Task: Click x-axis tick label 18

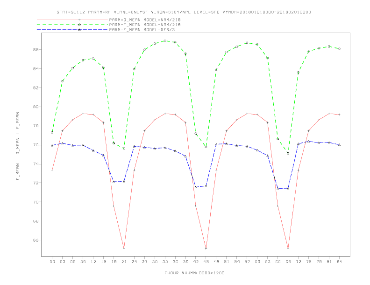Action: [x=114, y=262]
